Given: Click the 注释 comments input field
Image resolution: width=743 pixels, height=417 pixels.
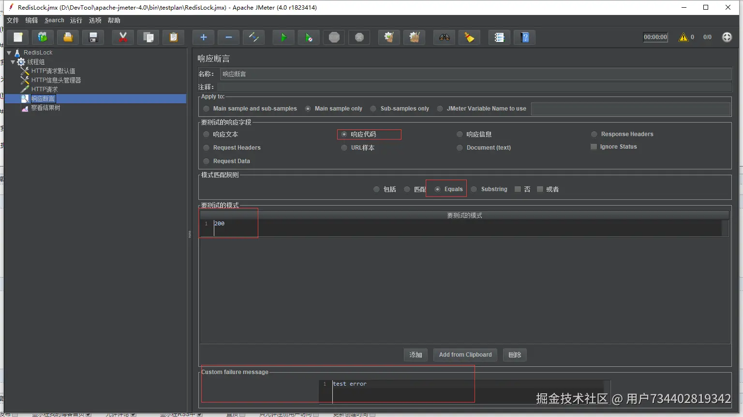Looking at the screenshot, I should click(x=474, y=87).
